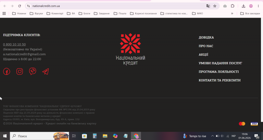Launch Calculator from taskbar
Viewport: 263px width, 140px height.
click(x=95, y=136)
